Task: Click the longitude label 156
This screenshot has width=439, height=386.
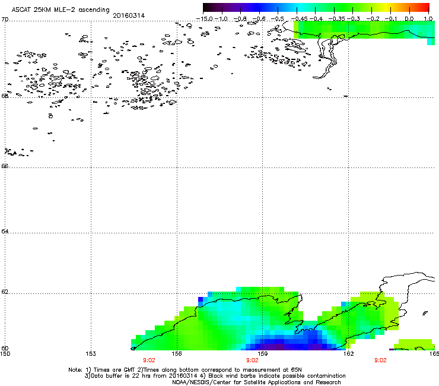Action: [x=177, y=354]
